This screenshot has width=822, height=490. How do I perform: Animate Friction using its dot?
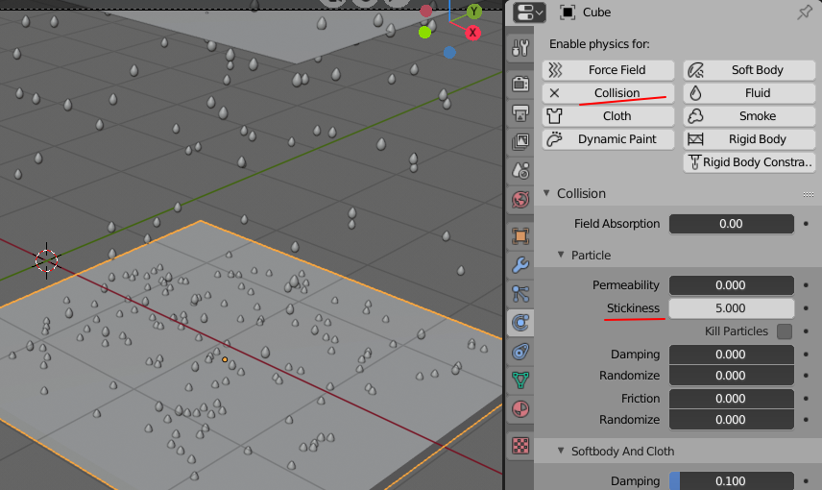point(806,398)
